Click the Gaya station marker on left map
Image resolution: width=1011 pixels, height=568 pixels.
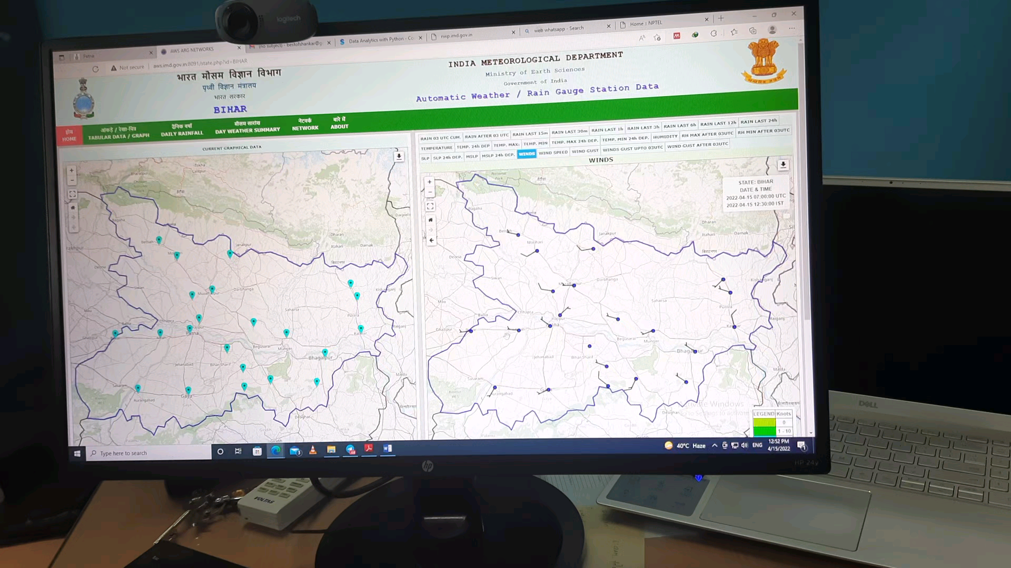188,391
